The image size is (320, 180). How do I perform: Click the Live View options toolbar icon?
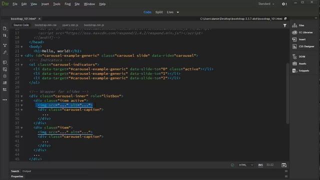pyautogui.click(x=4, y=45)
